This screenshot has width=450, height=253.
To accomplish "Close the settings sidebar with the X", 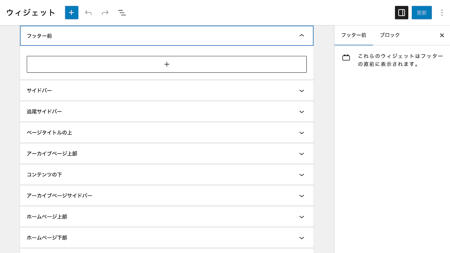I will point(442,35).
